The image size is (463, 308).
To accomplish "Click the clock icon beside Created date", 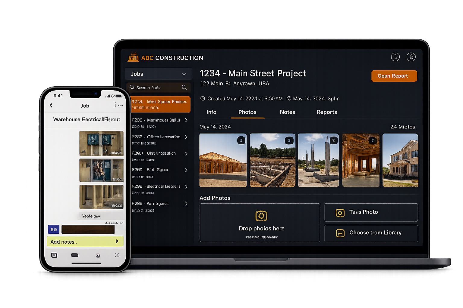I will 203,98.
